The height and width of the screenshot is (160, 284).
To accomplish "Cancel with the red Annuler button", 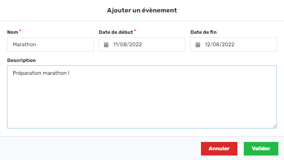I will [219, 149].
